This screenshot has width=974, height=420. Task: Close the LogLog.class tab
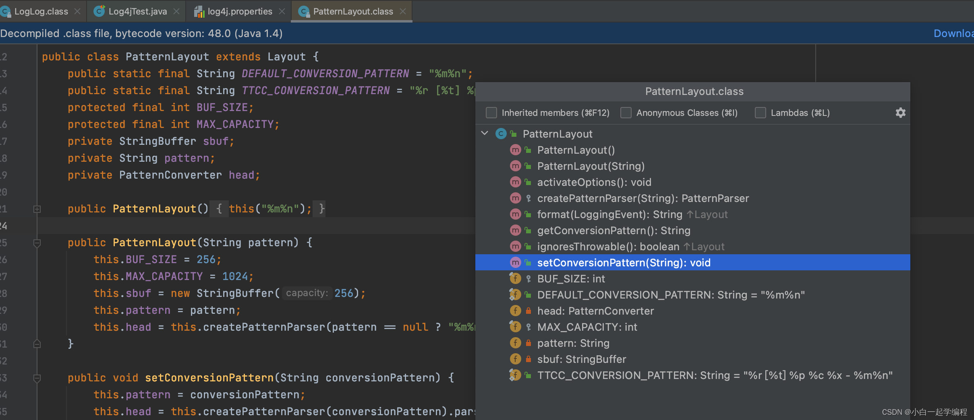pos(77,11)
